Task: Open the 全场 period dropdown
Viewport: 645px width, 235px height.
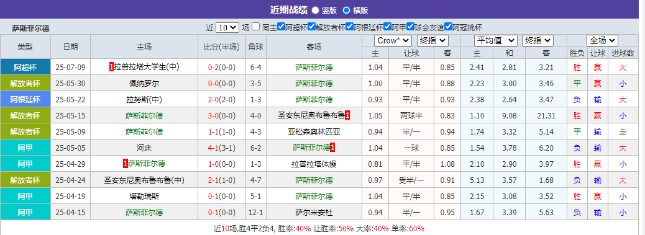Action: pos(602,40)
